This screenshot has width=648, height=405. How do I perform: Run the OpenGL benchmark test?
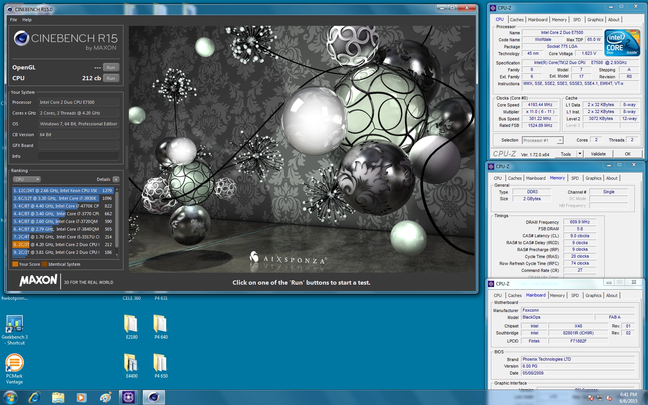point(111,67)
